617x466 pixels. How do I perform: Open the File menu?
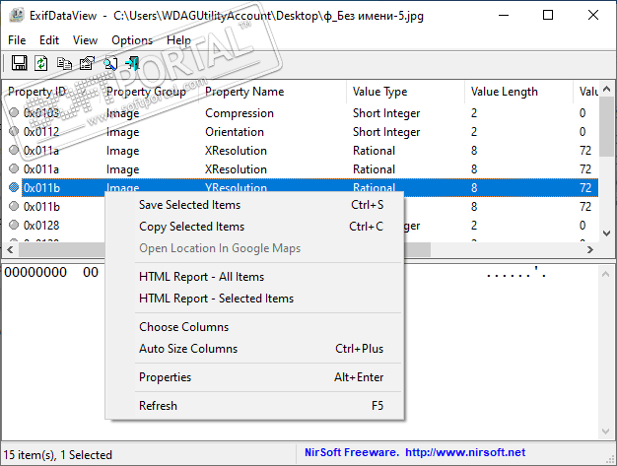click(17, 40)
